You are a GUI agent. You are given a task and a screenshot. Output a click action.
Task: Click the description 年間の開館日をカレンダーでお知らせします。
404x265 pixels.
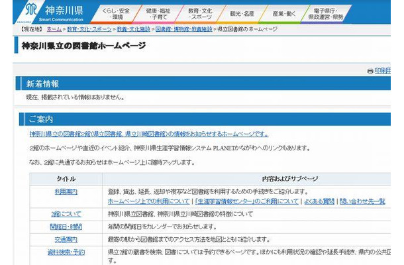point(162,227)
